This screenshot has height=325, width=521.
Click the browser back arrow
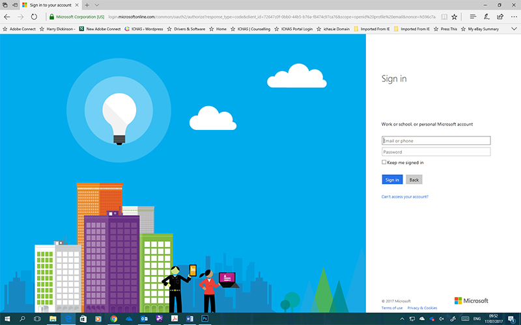pos(7,16)
